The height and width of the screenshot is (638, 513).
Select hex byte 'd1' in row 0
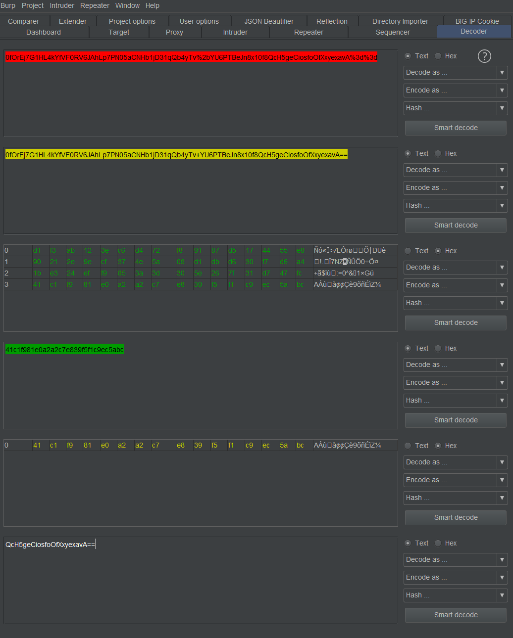pyautogui.click(x=37, y=251)
